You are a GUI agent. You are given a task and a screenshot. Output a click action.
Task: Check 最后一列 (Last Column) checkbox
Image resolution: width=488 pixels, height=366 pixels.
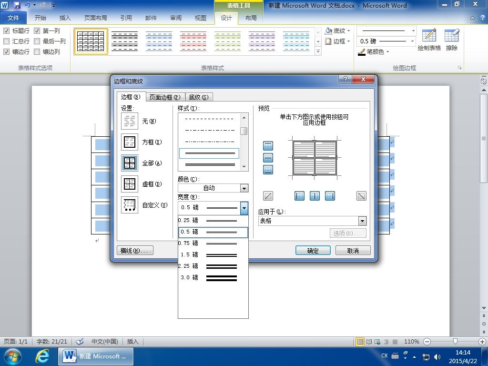[37, 41]
